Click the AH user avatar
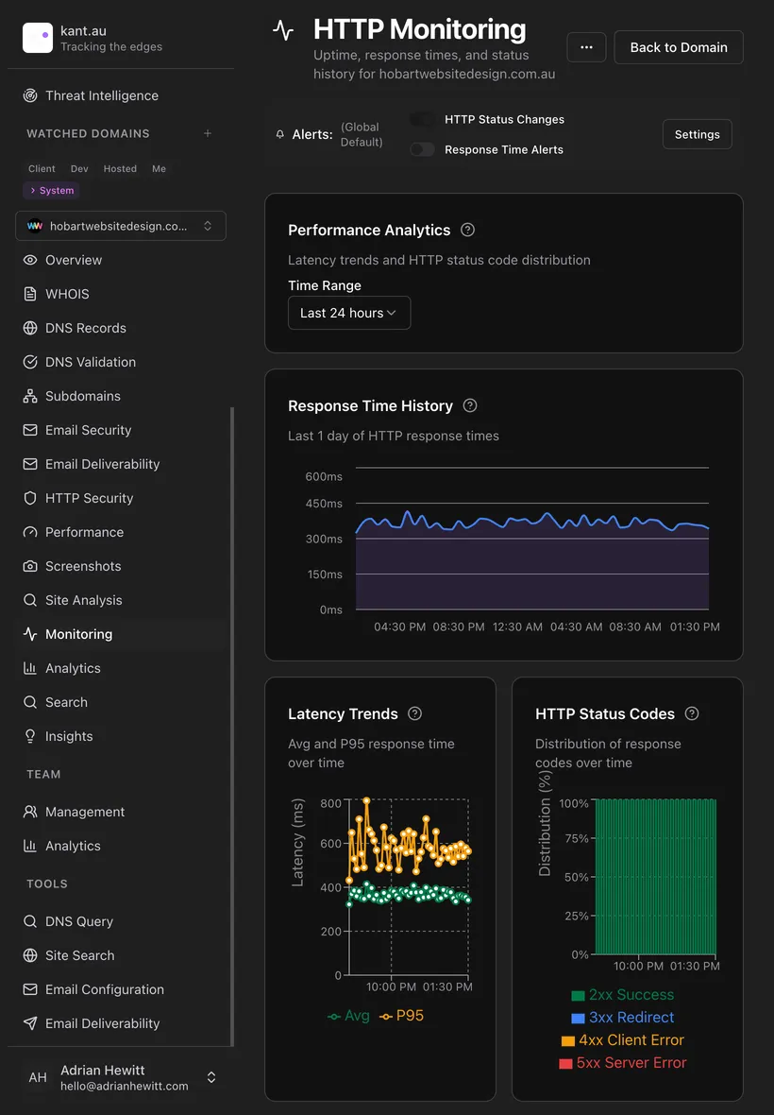 click(x=38, y=1077)
